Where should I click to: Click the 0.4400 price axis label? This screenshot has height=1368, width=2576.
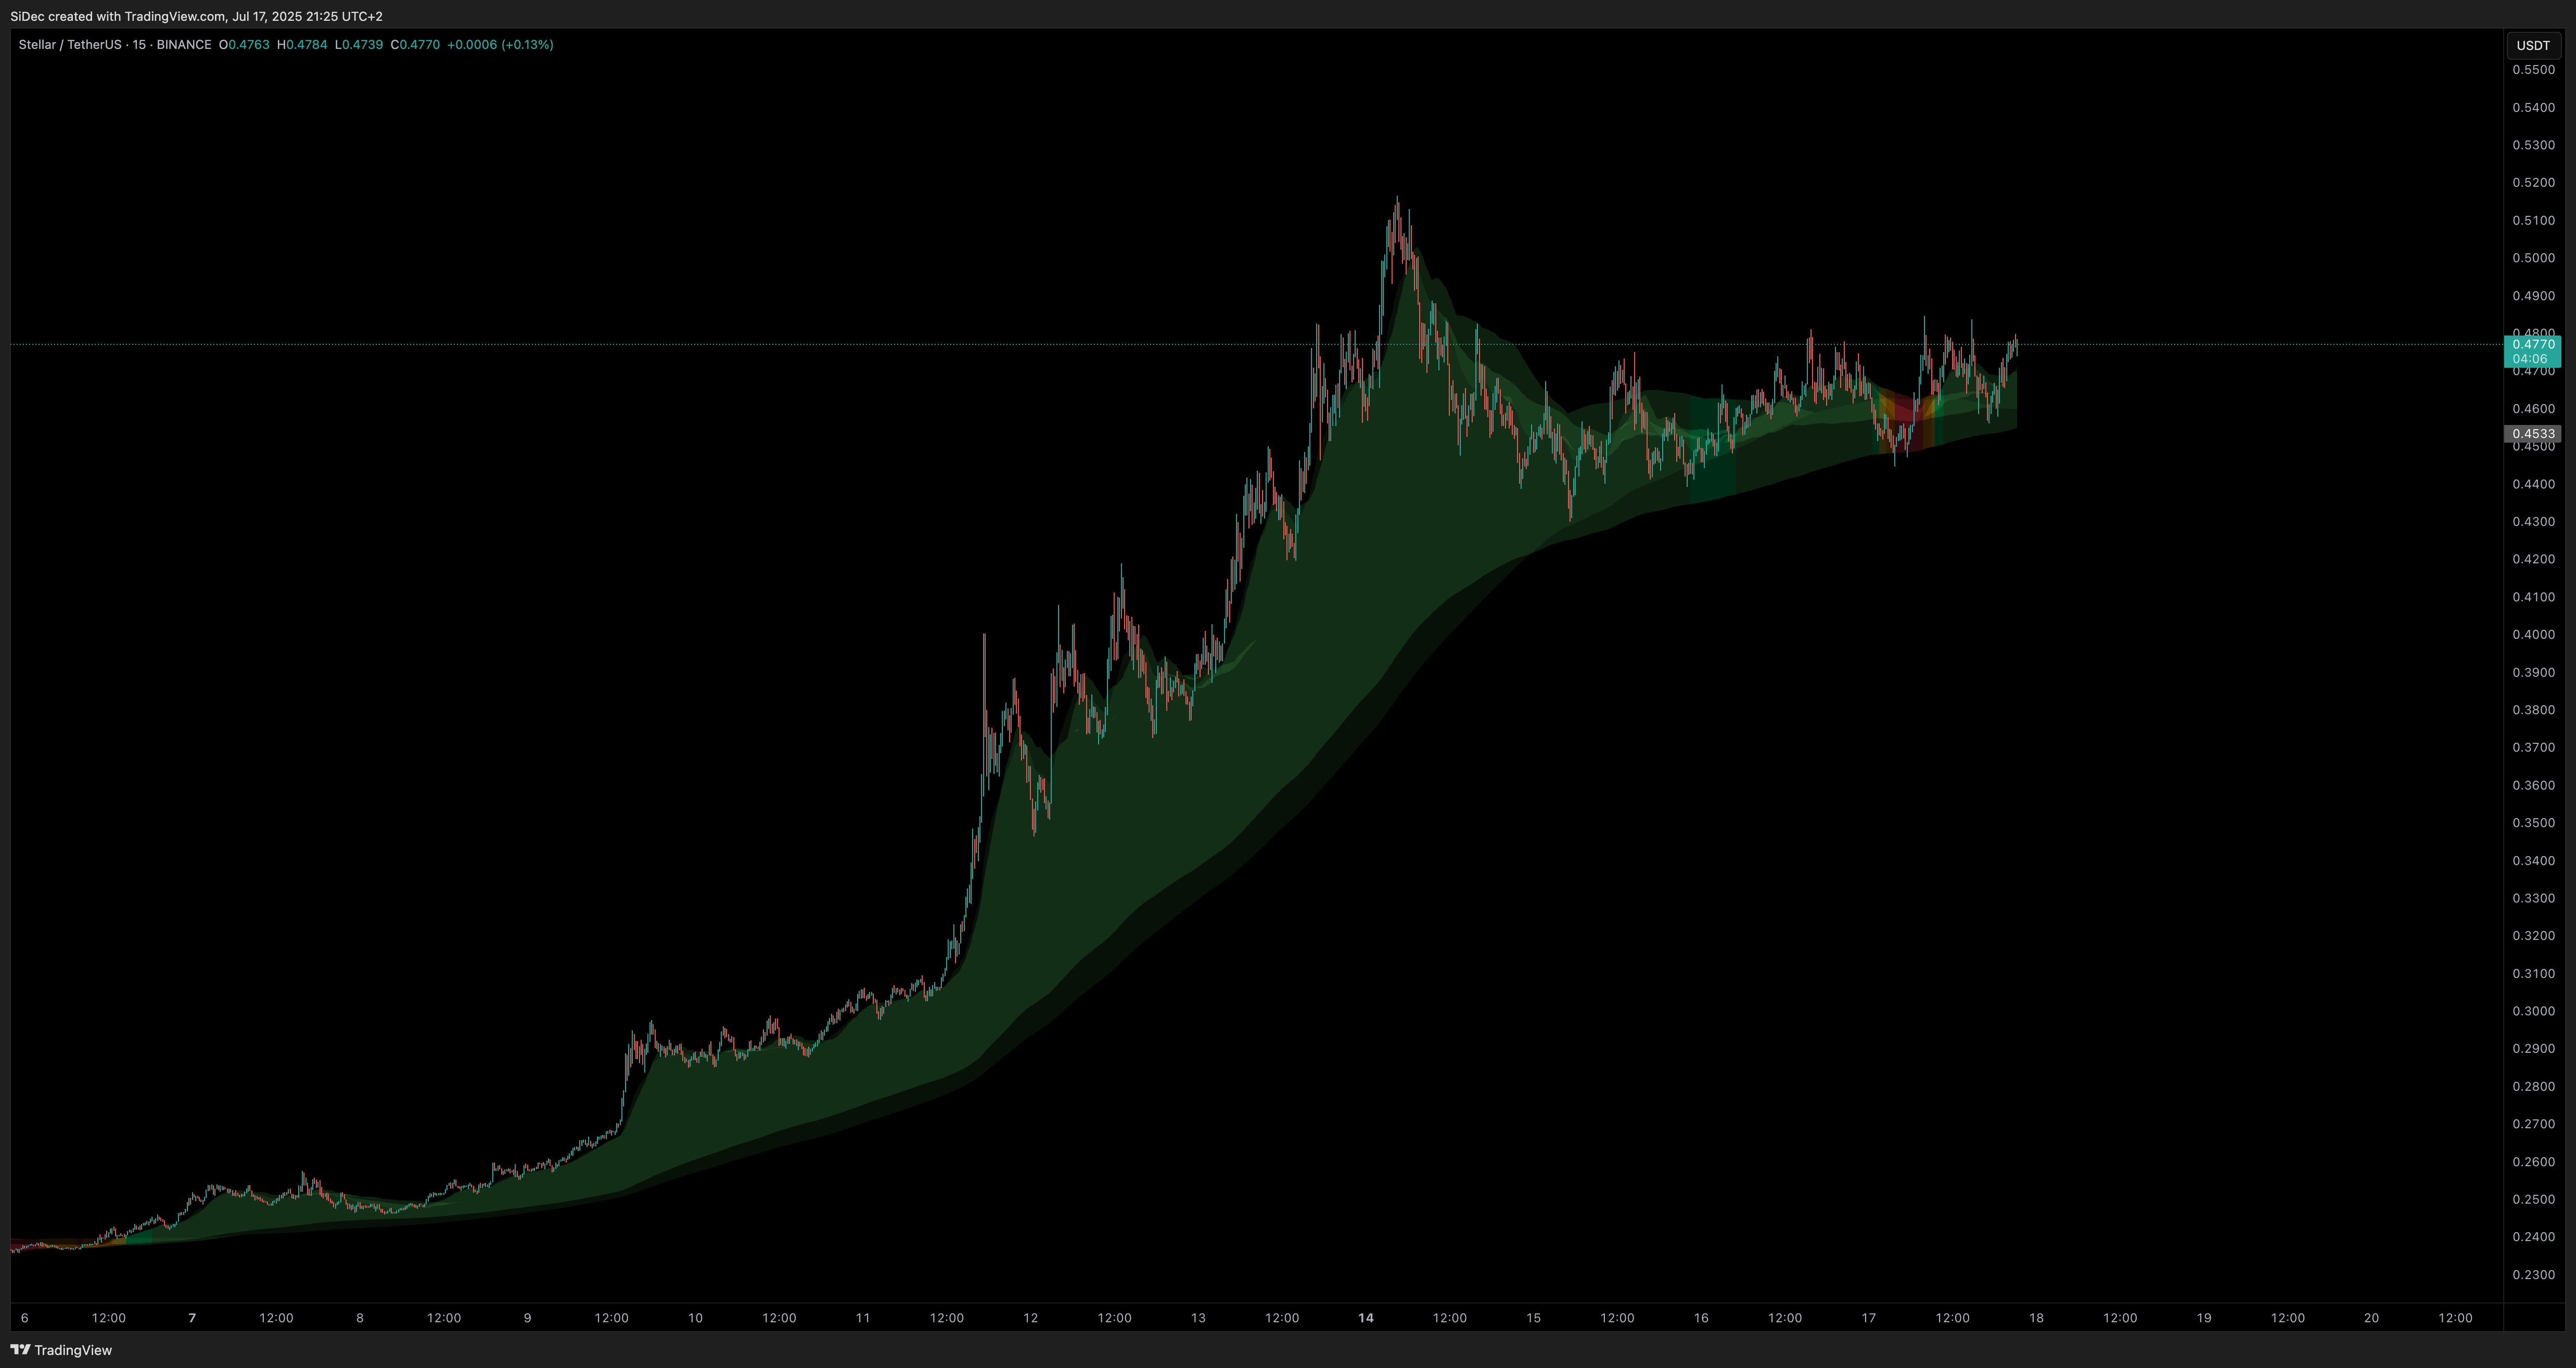[2533, 484]
